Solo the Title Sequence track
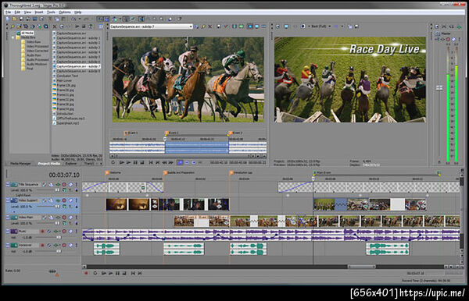The image size is (469, 301). pos(70,185)
